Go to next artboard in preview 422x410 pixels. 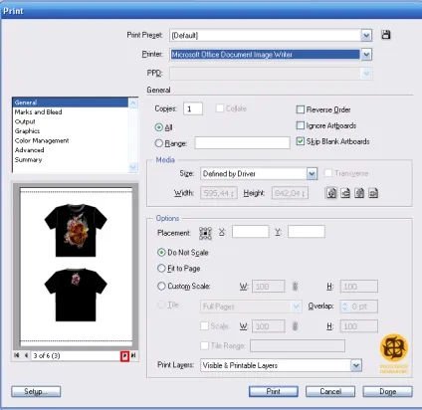(x=124, y=355)
